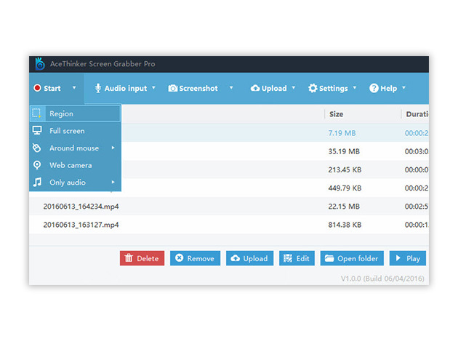
Task: Click the microphone Audio input icon
Action: click(98, 88)
